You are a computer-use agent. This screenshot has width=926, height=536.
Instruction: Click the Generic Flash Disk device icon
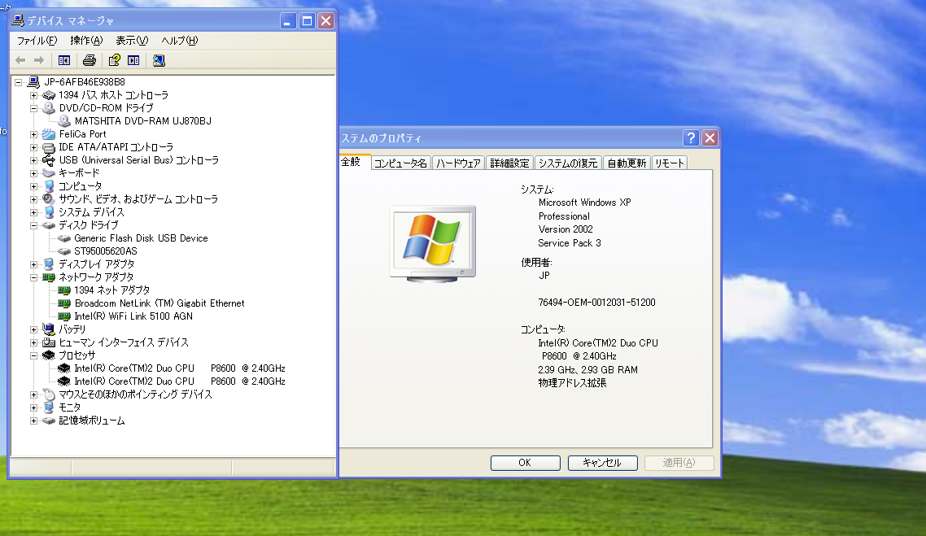(63, 238)
